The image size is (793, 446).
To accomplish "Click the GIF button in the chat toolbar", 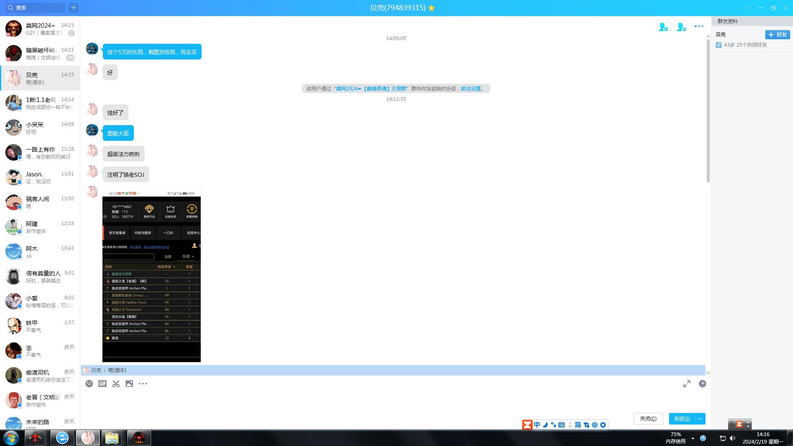I will pyautogui.click(x=102, y=384).
